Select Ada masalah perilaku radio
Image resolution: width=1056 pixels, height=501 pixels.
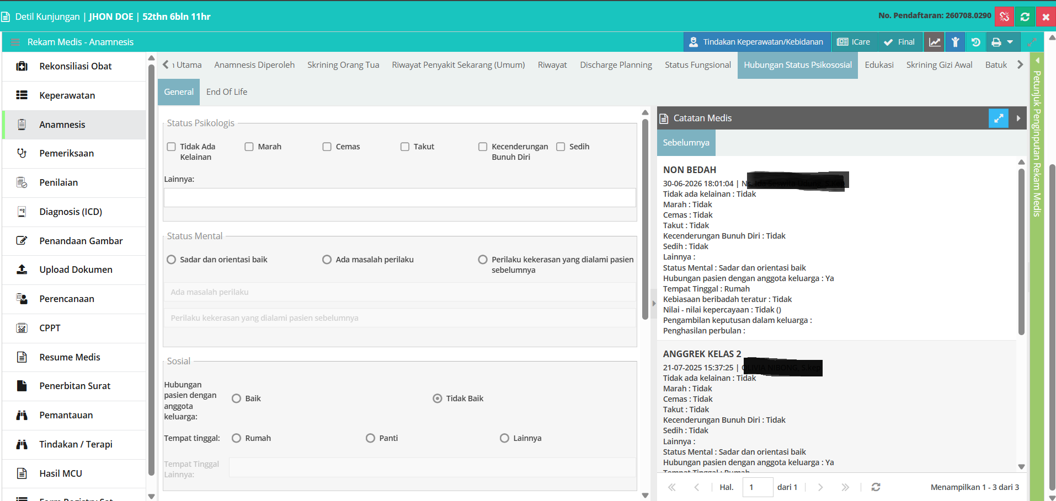tap(327, 260)
